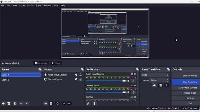Click Start Virtual Camera button
This screenshot has width=200, height=112.
click(x=186, y=88)
